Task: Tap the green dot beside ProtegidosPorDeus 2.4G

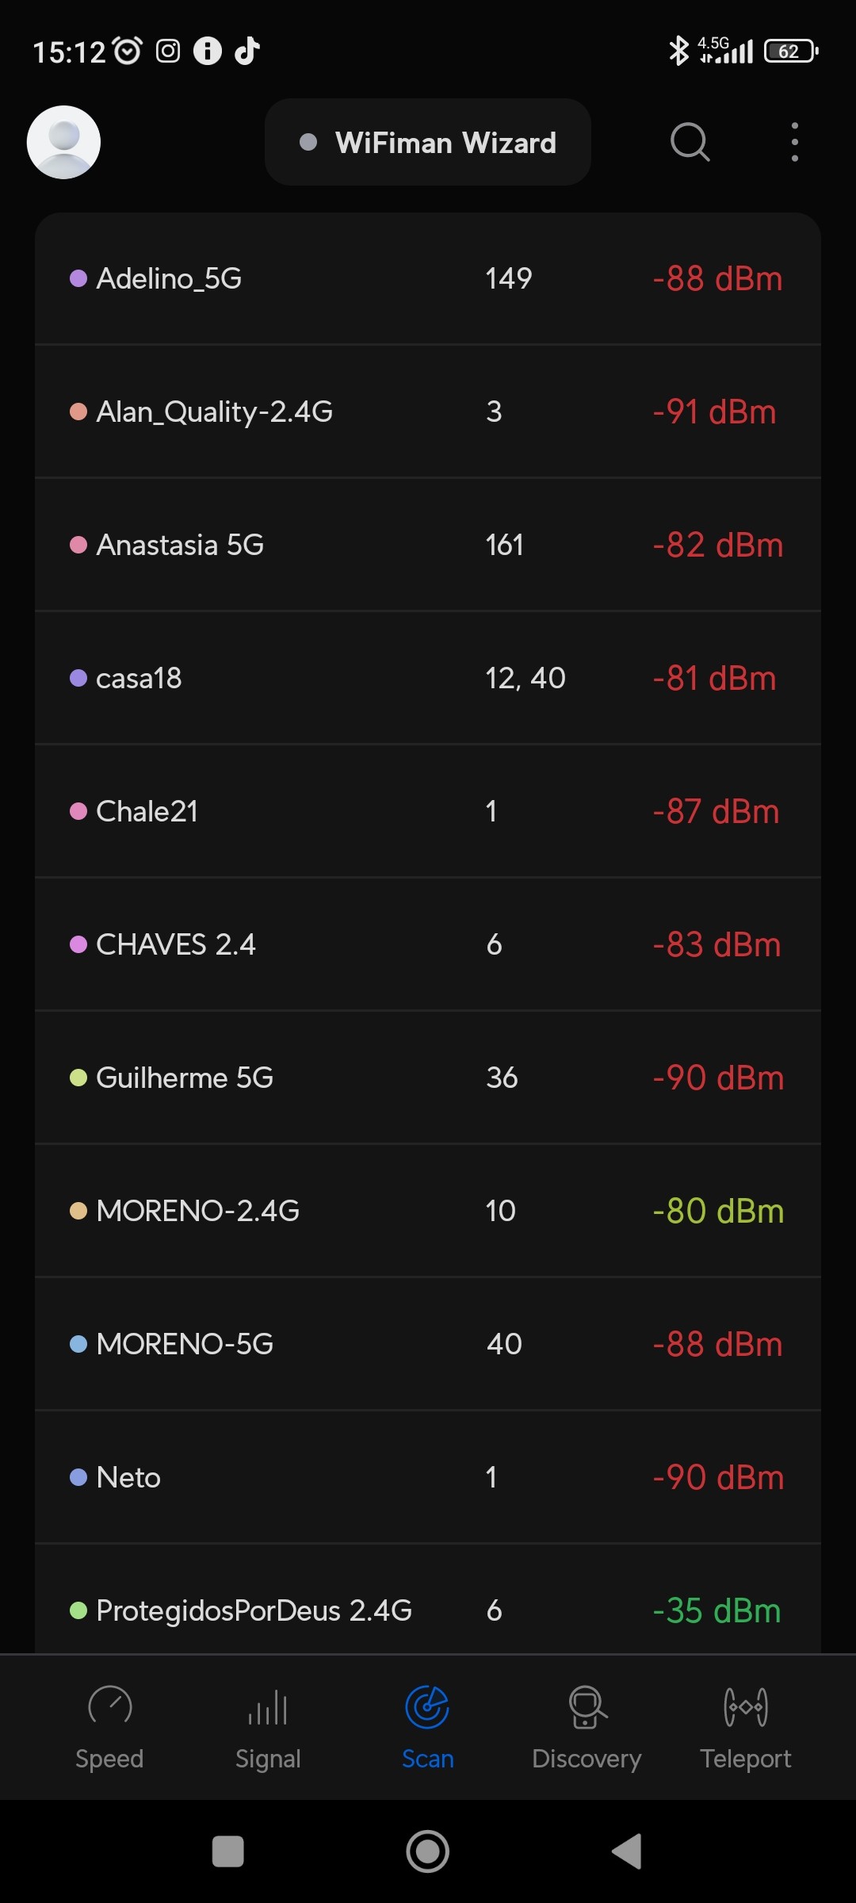Action: (x=78, y=1610)
